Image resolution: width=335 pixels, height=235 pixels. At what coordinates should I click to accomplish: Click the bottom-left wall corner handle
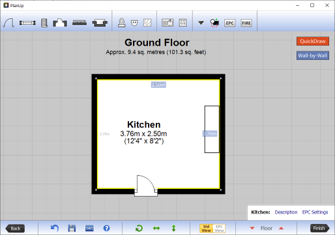coord(96,190)
